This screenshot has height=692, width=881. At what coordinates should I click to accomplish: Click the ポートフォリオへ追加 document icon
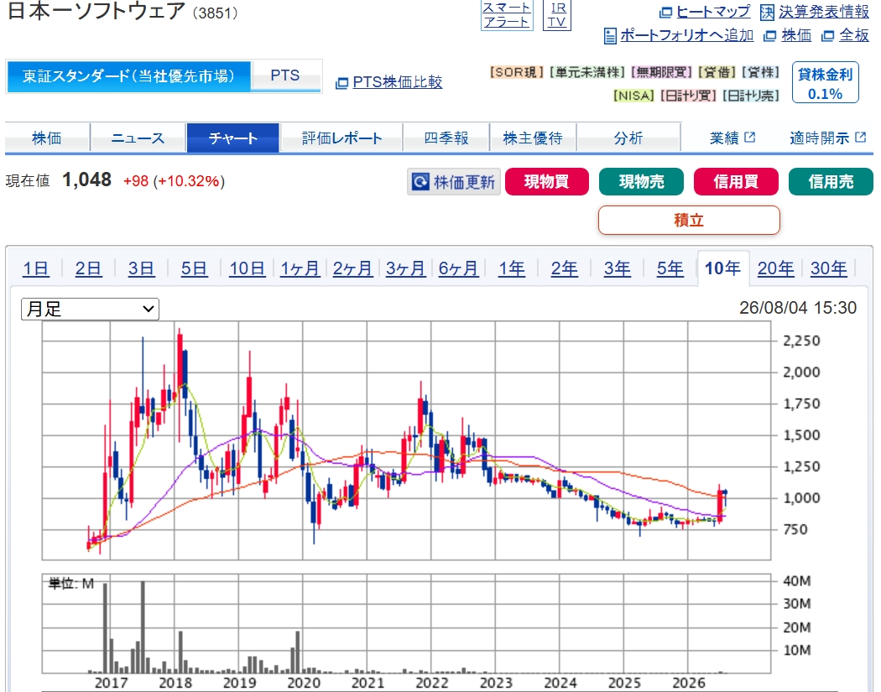[610, 35]
